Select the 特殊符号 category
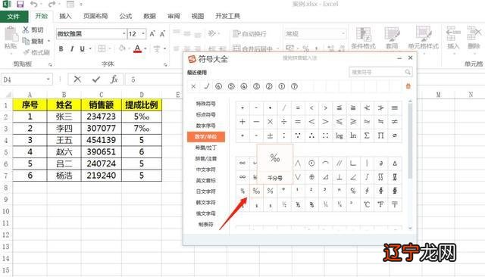Viewport: 485px width, 277px height. pyautogui.click(x=205, y=104)
